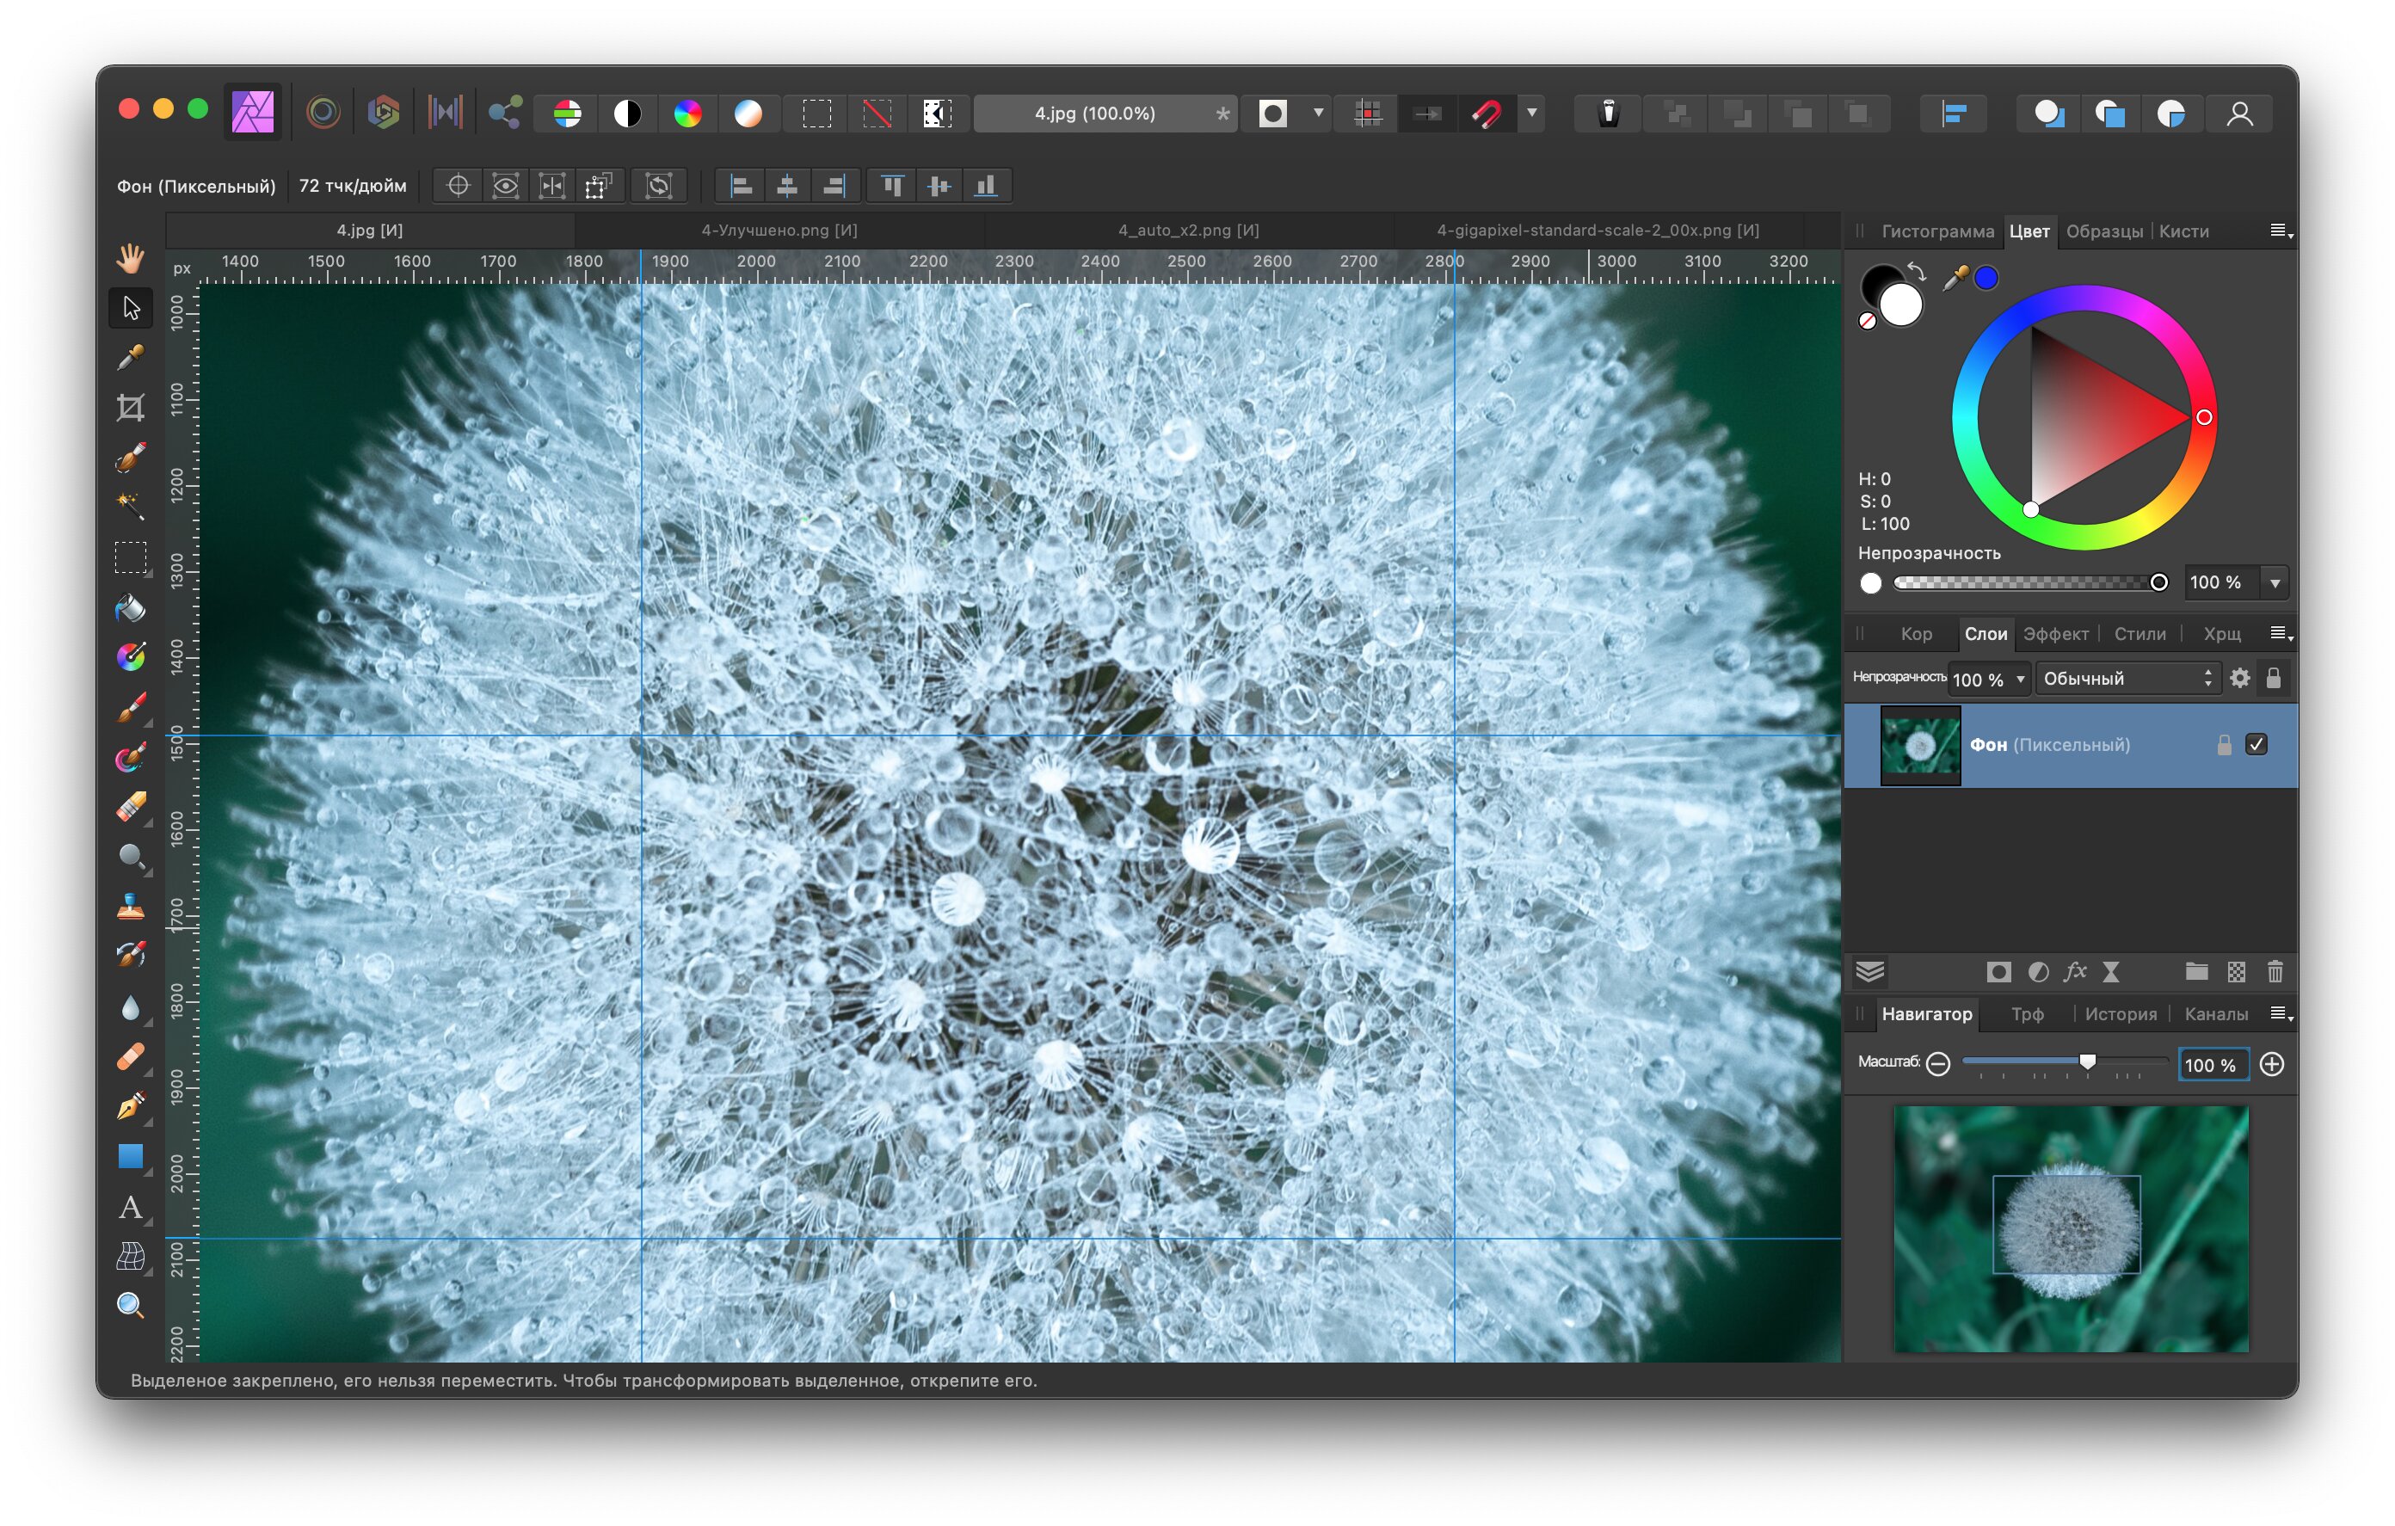
Task: Click the zoom in plus button in Navigator
Action: [2272, 1064]
